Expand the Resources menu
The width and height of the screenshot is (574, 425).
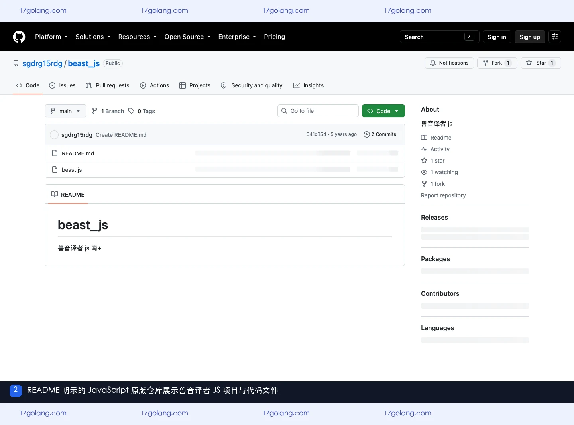(x=137, y=37)
